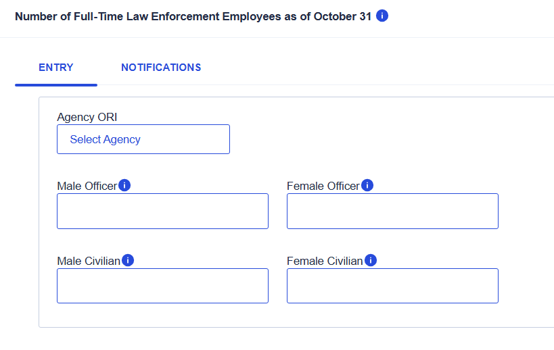
Task: Click the Female Civilian info icon
Action: pyautogui.click(x=371, y=260)
